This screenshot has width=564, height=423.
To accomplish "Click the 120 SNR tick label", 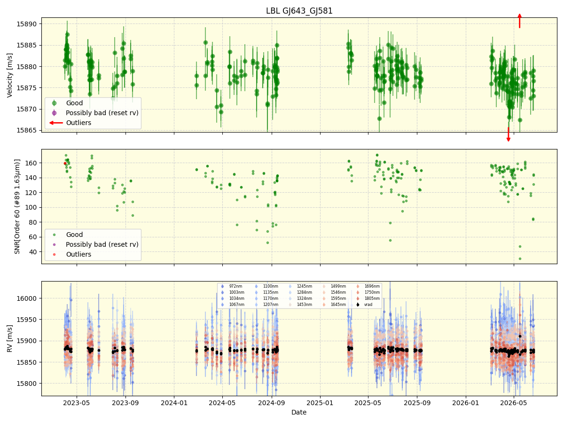I will pos(31,193).
